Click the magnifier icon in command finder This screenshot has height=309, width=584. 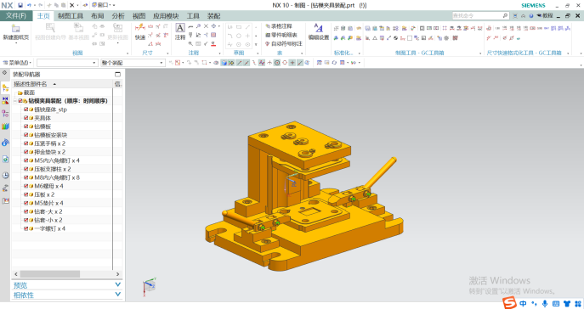coord(505,15)
